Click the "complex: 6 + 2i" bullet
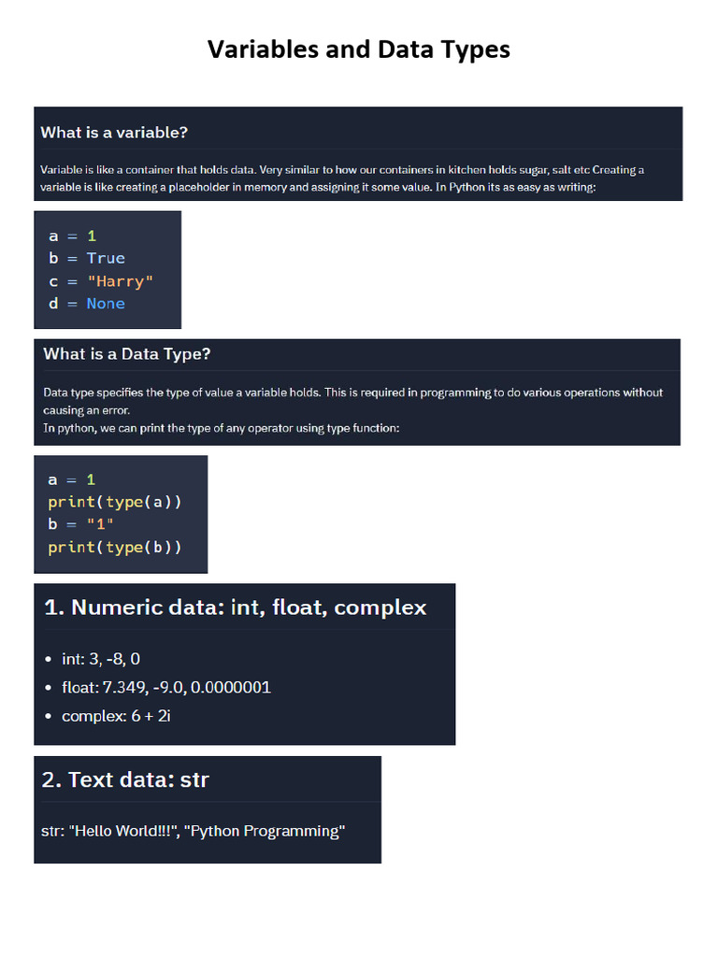This screenshot has width=718, height=957. [x=116, y=716]
